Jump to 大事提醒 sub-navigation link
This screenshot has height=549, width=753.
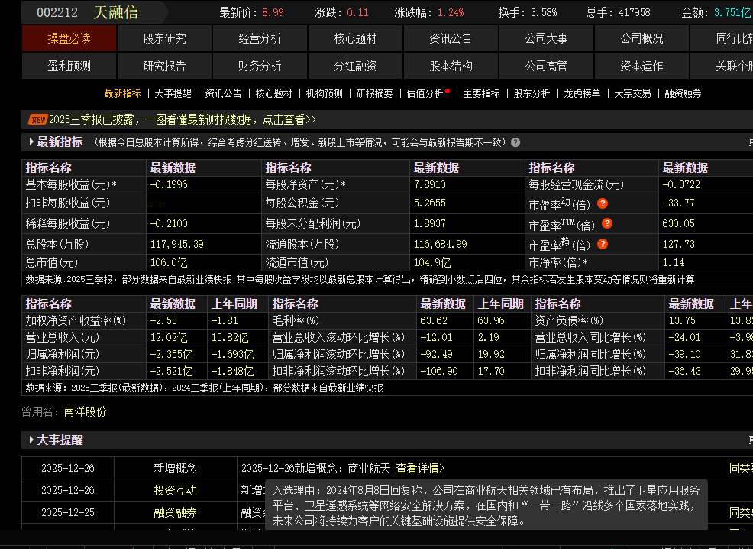(x=173, y=93)
